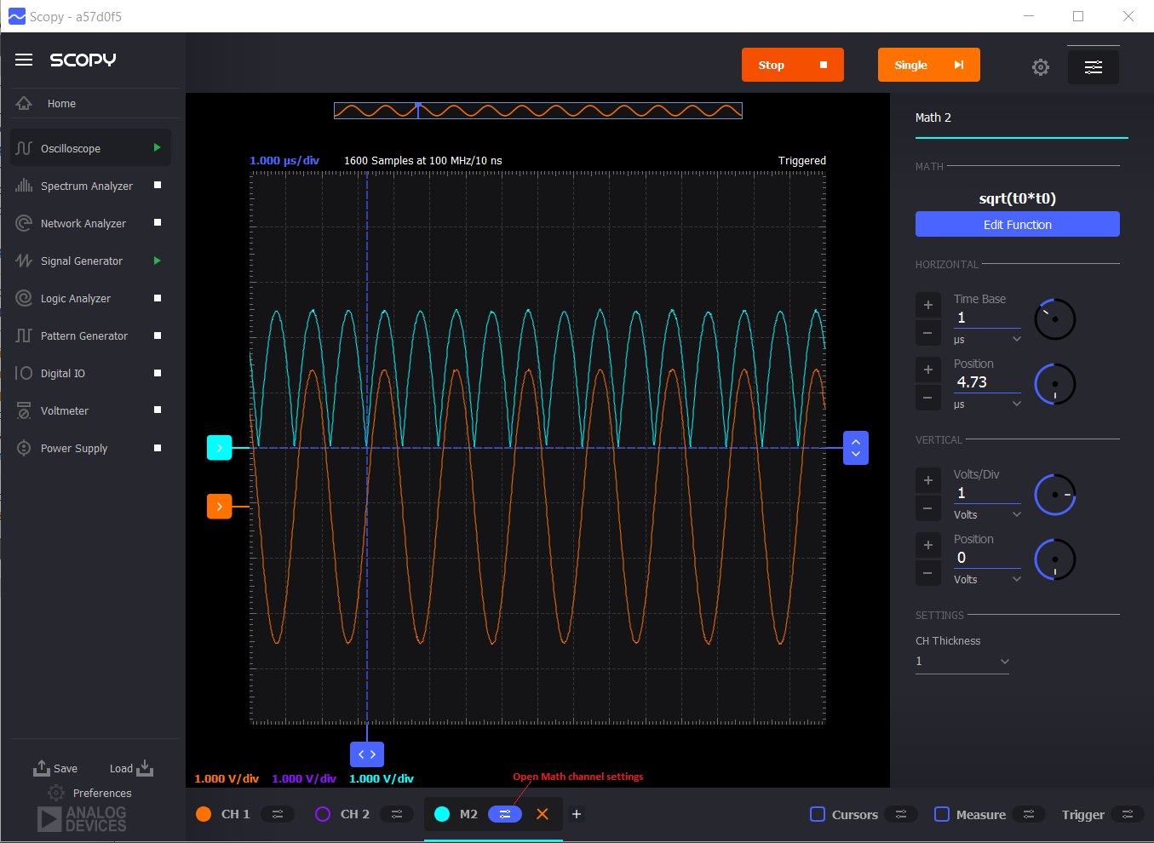Increase horizontal Position with plus button
The image size is (1154, 843).
click(928, 370)
